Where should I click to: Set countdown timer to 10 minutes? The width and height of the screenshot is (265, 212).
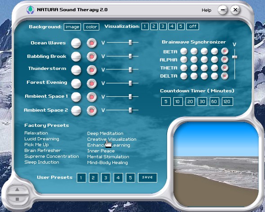(178, 101)
